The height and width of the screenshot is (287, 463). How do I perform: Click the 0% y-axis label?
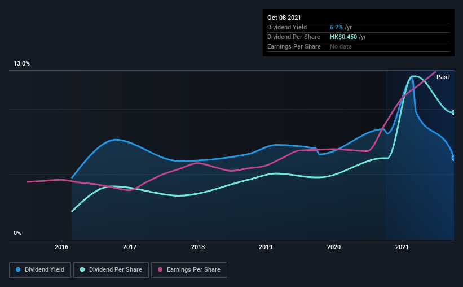(17, 233)
